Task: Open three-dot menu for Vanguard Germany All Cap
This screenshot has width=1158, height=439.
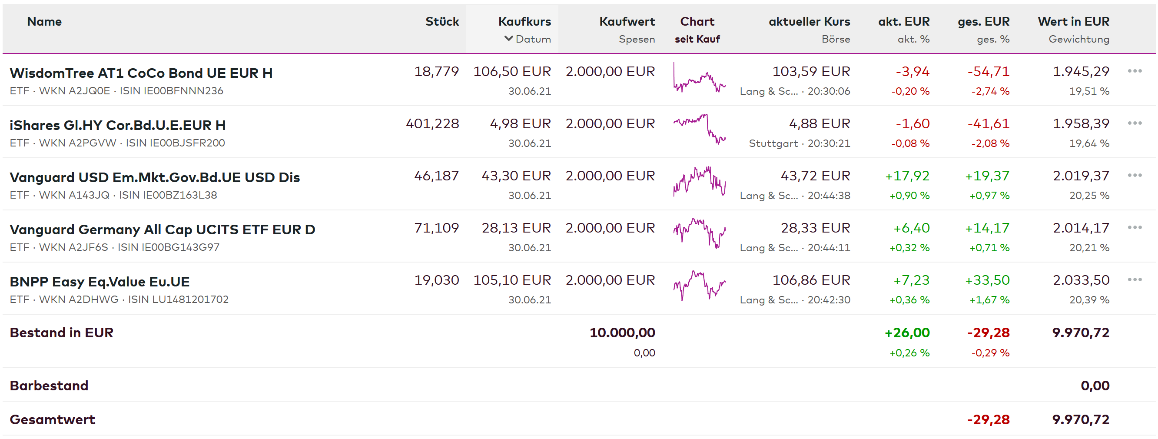Action: coord(1134,228)
